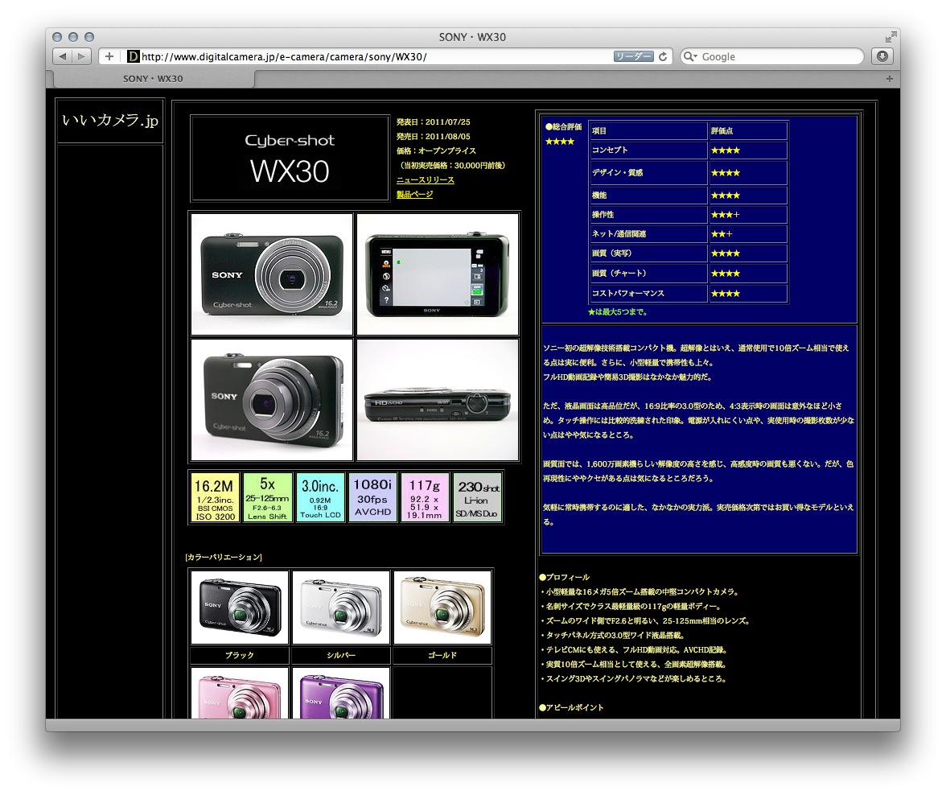
Task: Open the 製品ページ link
Action: pos(414,195)
